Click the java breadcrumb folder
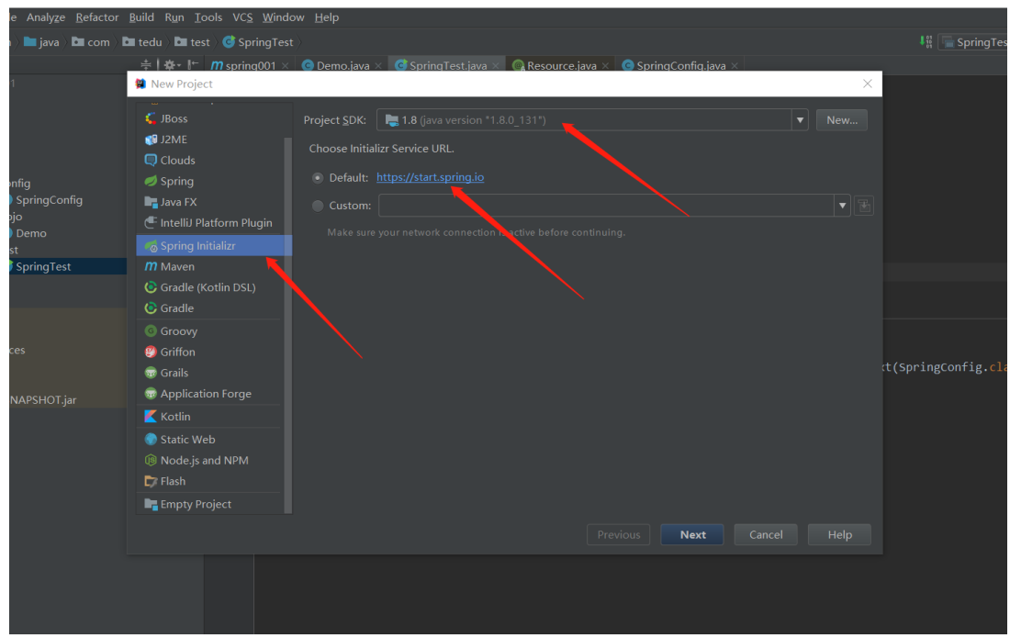Viewport: 1010px width, 638px height. [42, 42]
